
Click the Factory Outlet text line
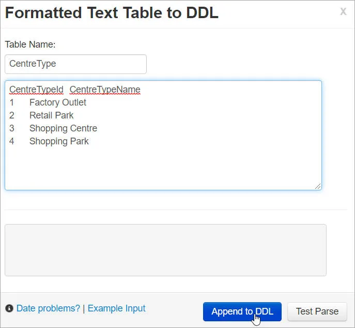point(58,102)
